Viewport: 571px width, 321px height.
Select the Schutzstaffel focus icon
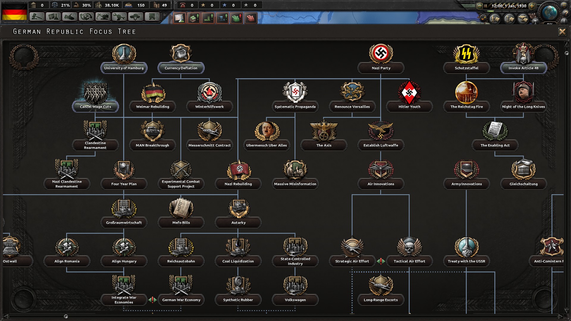click(x=466, y=53)
